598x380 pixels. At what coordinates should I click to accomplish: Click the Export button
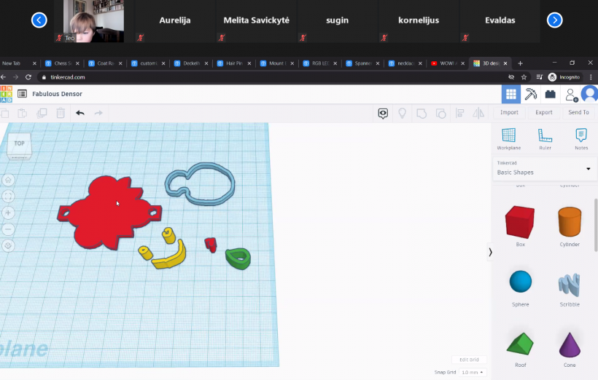[544, 112]
